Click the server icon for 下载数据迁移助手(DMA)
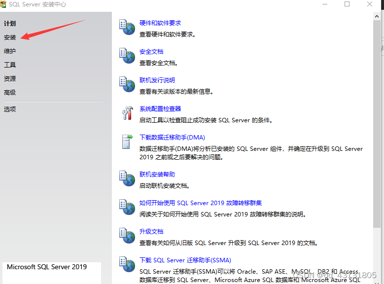Screen dimensions: 384x284 127,142
